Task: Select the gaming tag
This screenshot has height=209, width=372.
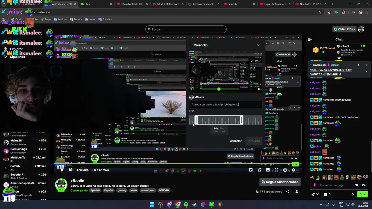Action: (x=122, y=190)
